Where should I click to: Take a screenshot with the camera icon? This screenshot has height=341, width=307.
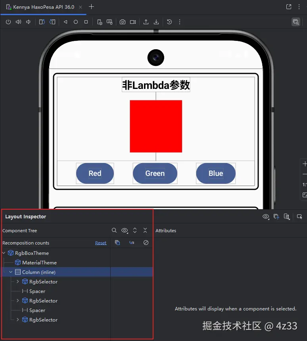[123, 22]
